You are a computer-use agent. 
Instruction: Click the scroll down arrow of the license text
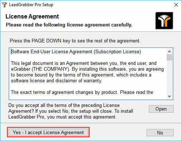169,96
